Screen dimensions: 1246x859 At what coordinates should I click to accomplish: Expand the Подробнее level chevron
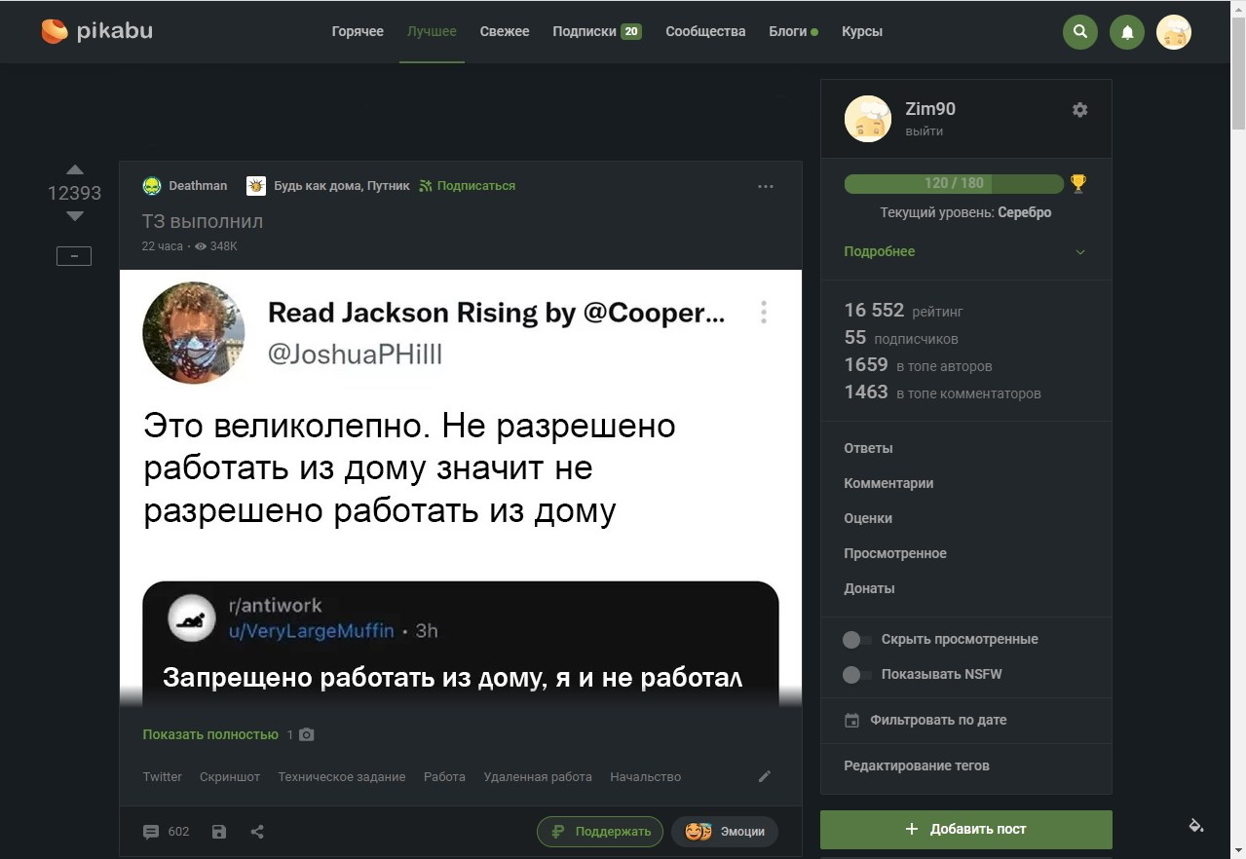click(x=1079, y=252)
